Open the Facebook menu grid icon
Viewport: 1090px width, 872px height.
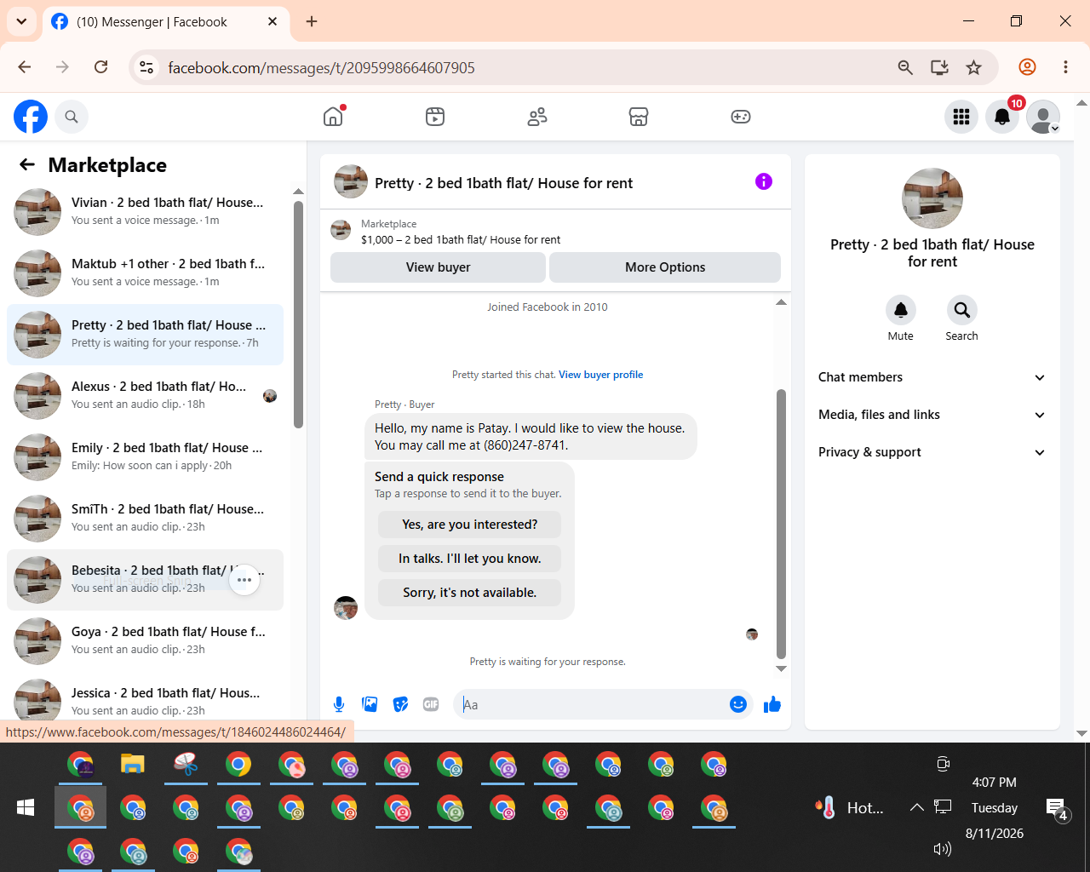tap(961, 117)
